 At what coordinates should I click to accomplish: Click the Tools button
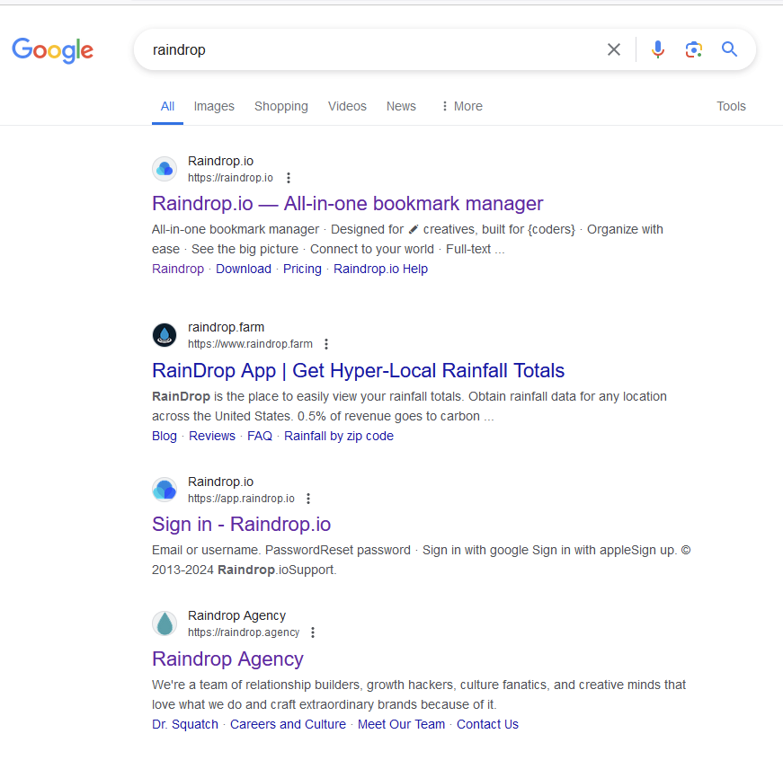tap(731, 106)
